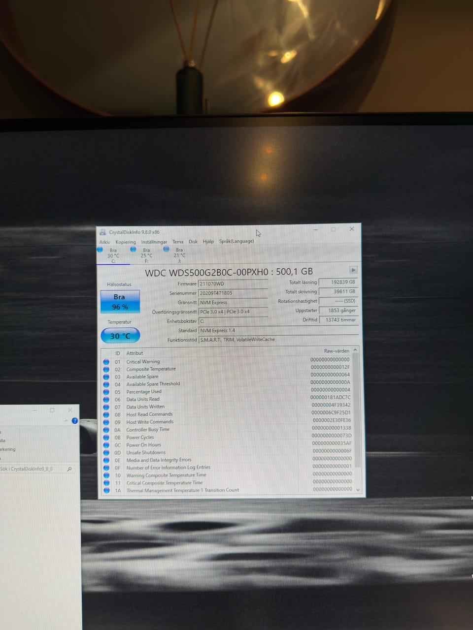Click status orb for Host Write Commands
The image size is (473, 630).
106,422
